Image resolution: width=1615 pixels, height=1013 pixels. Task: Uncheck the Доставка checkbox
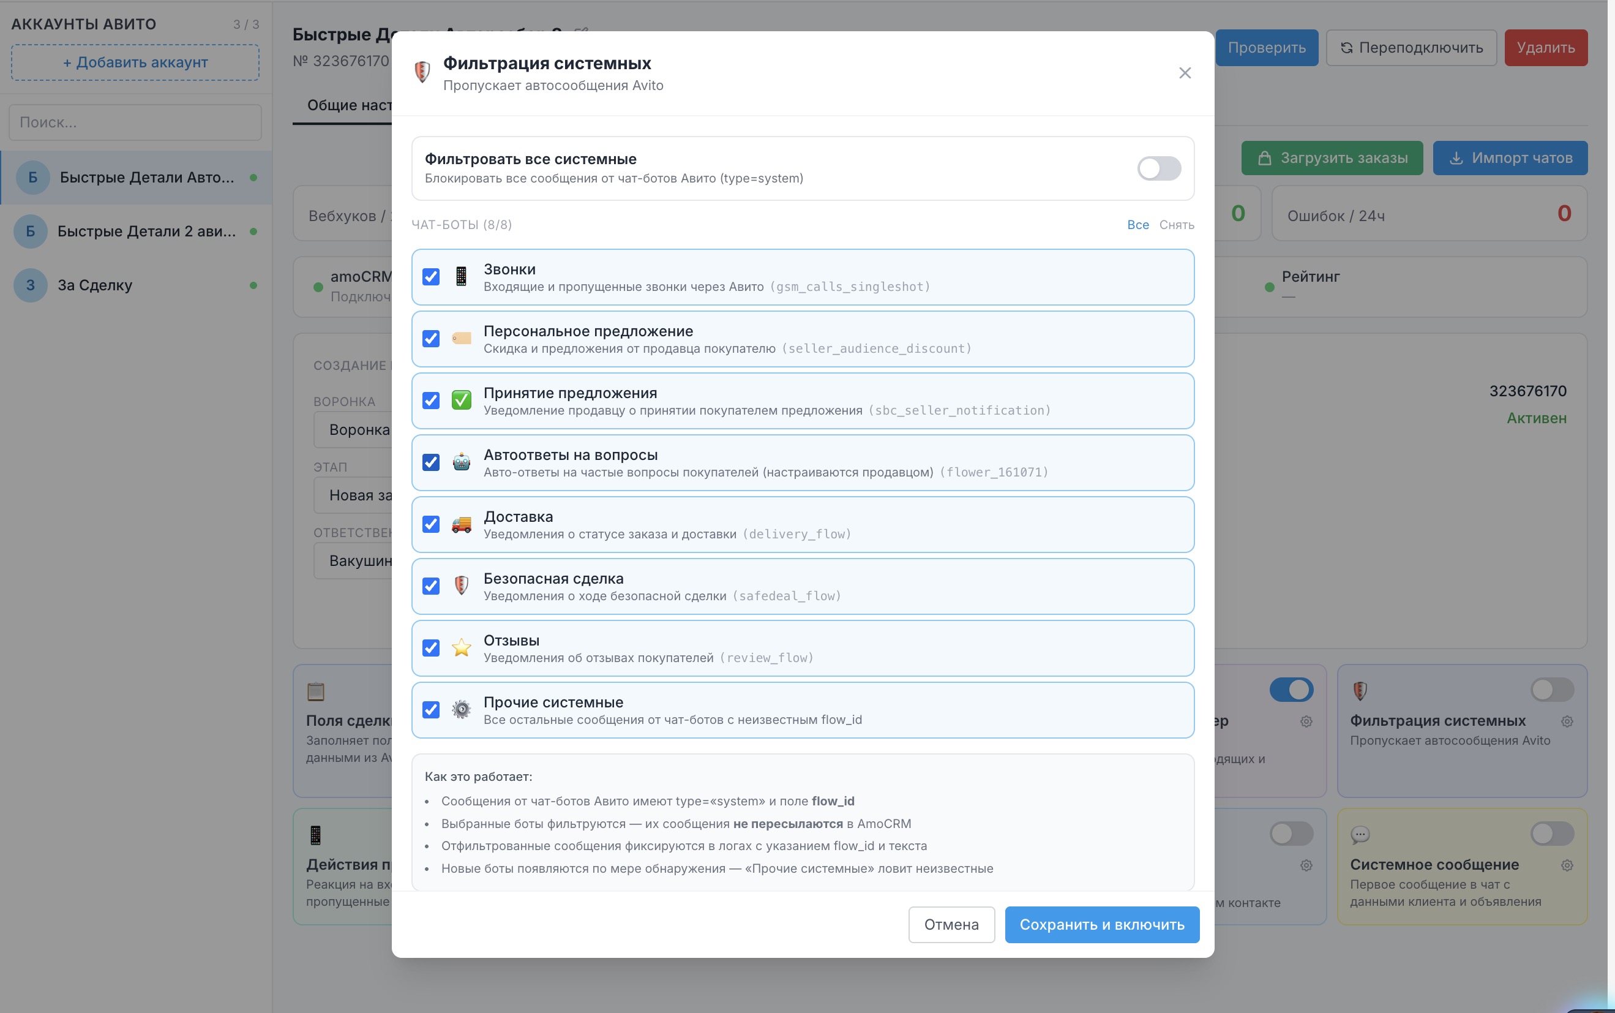431,524
